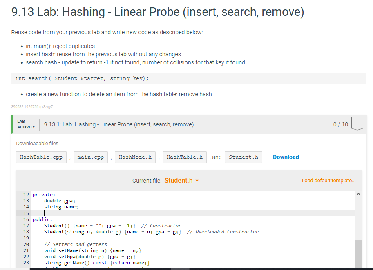Viewport: 373px width, 270px height.
Task: Click the 9.13.1 activity title bar
Action: click(x=118, y=124)
